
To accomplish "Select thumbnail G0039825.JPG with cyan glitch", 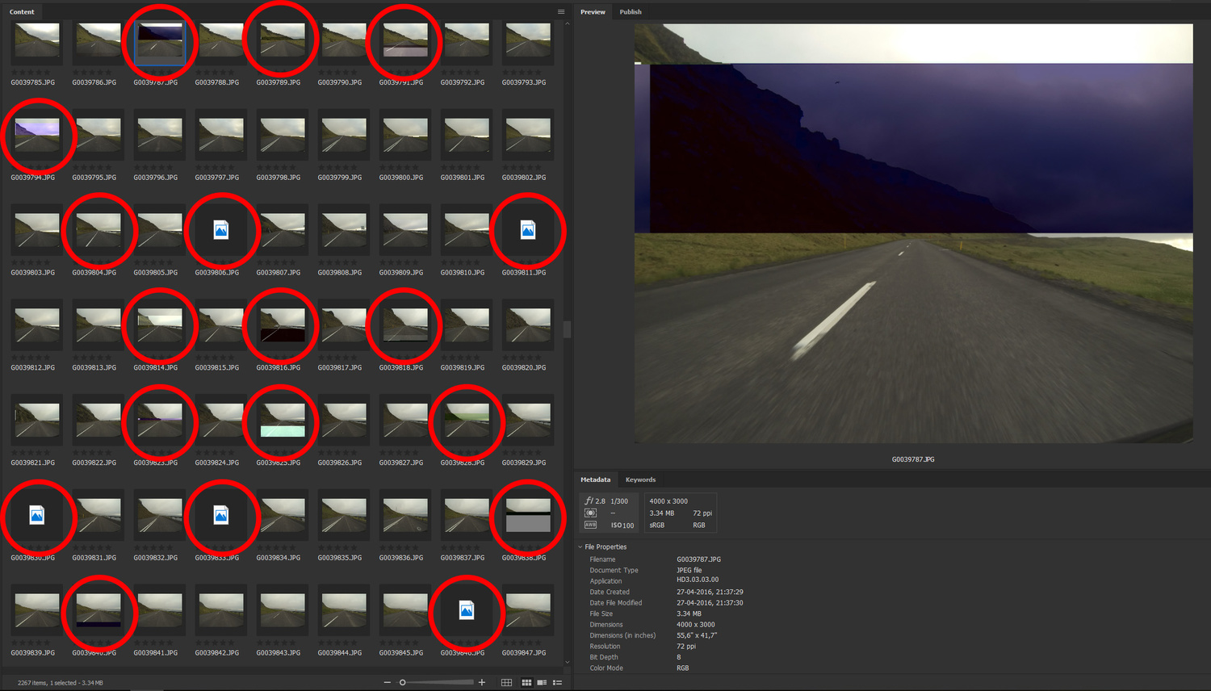I will 283,421.
